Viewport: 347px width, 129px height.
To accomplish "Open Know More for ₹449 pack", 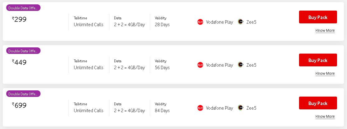I will point(325,74).
